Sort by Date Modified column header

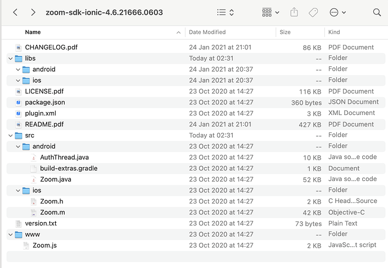pos(207,32)
